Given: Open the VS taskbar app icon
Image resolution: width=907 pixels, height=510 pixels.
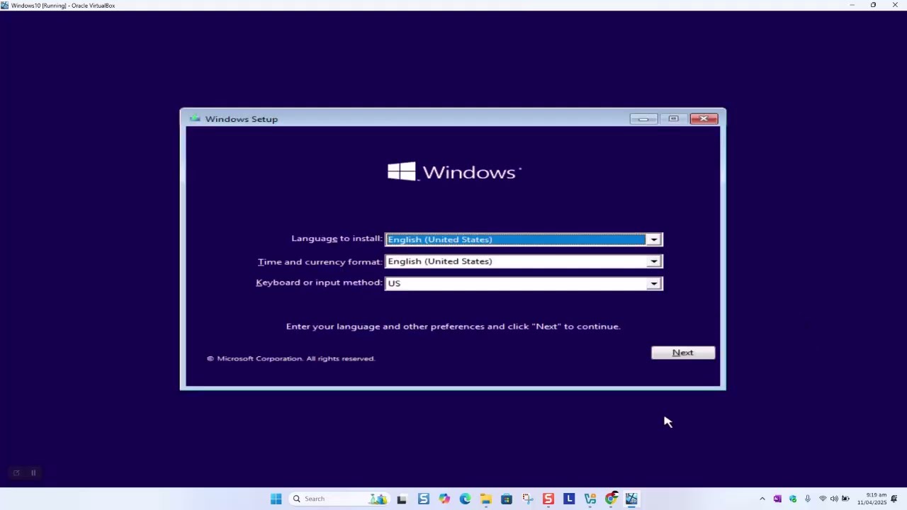Looking at the screenshot, I should click(x=590, y=499).
